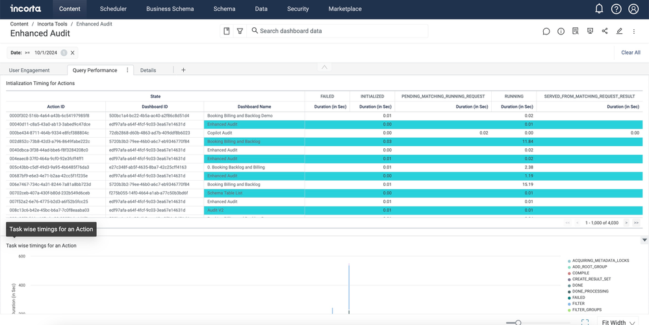Open the comments speech bubble icon
The width and height of the screenshot is (649, 325).
(546, 31)
